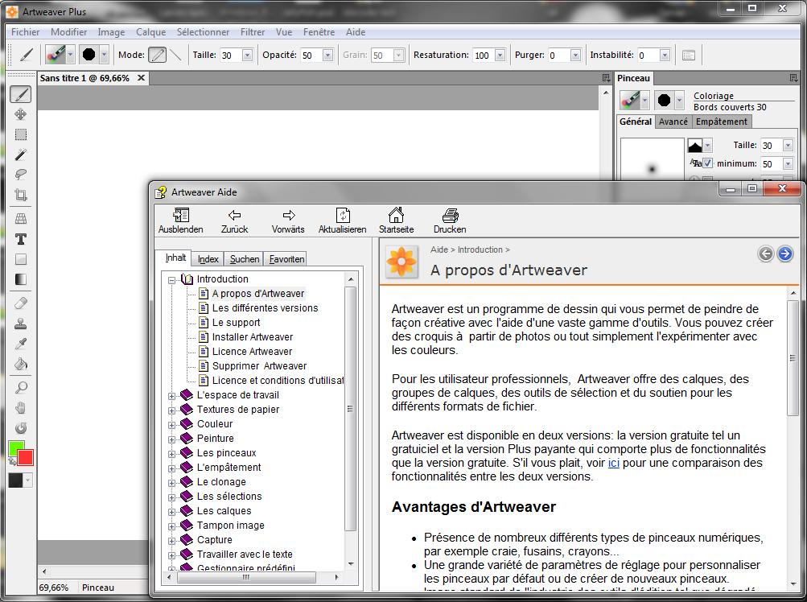Select the Eyedropper tool
This screenshot has height=602, width=807.
21,344
